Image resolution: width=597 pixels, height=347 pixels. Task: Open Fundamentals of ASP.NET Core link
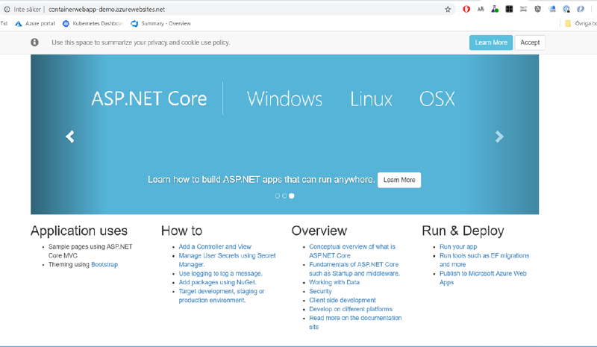pyautogui.click(x=354, y=269)
